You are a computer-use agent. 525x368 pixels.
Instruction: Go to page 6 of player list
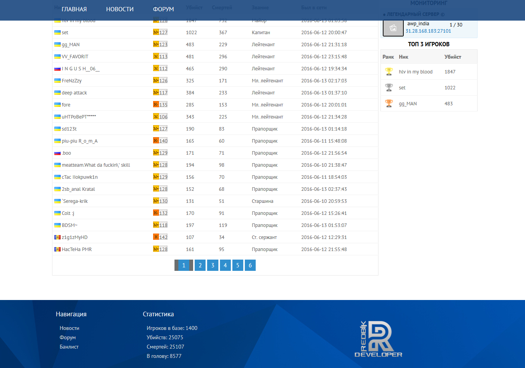click(x=250, y=265)
